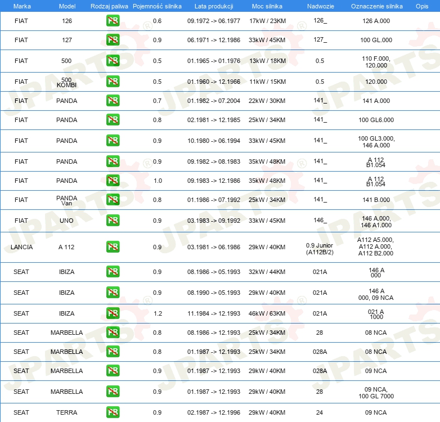
Task: Click the fuel icon in MARBELLA 0.9 028A row
Action: tap(113, 371)
